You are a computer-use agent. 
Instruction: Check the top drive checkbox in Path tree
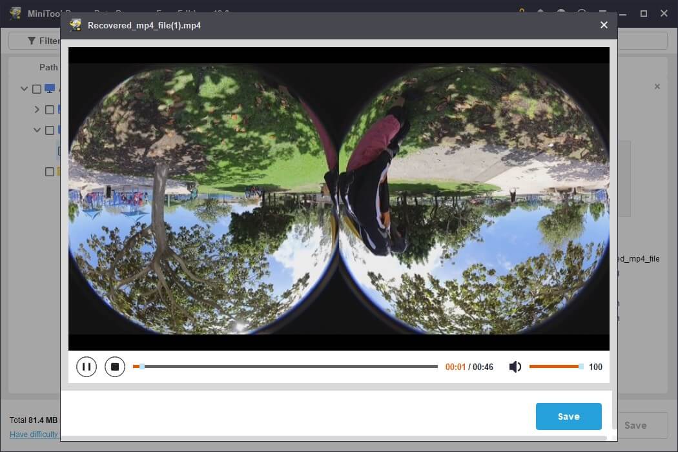pyautogui.click(x=36, y=88)
